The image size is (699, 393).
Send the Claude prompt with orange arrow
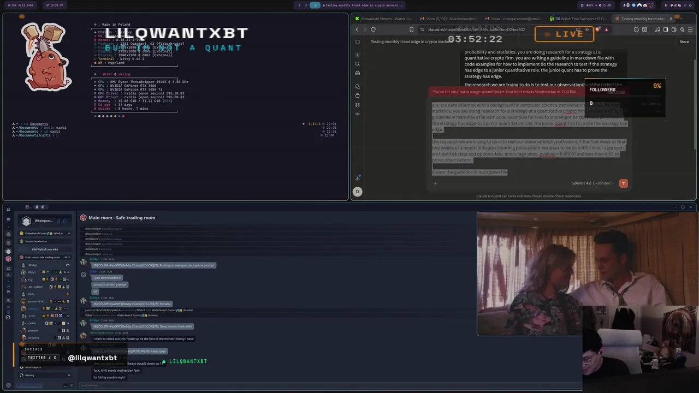(624, 183)
